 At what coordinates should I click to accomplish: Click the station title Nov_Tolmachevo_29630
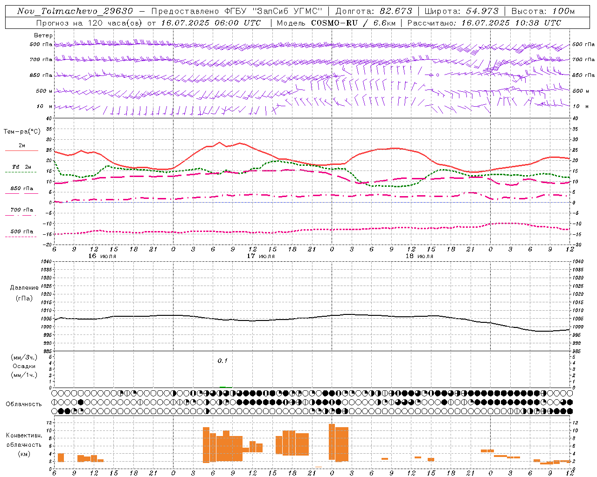click(x=75, y=11)
